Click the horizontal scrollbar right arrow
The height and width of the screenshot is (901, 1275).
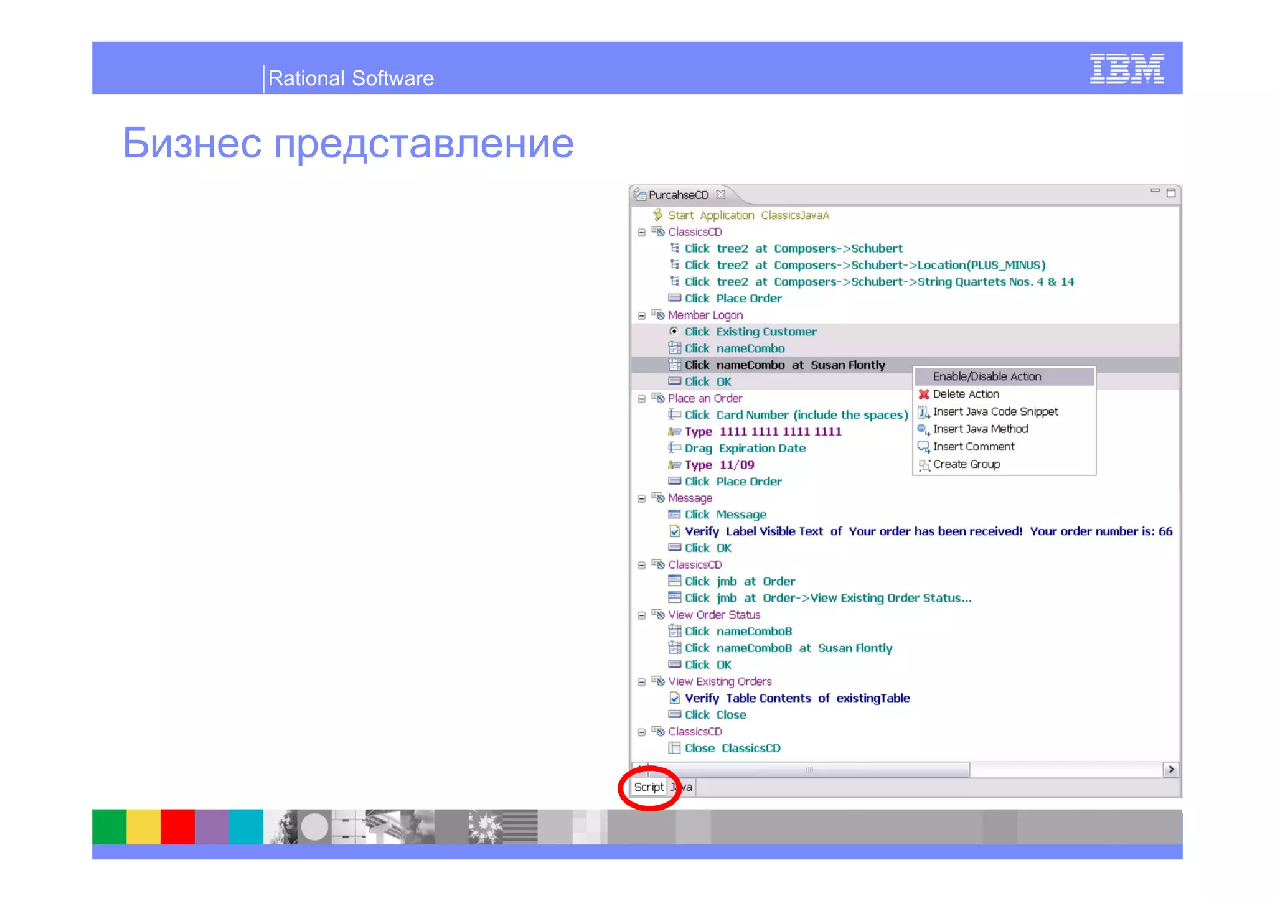1170,770
